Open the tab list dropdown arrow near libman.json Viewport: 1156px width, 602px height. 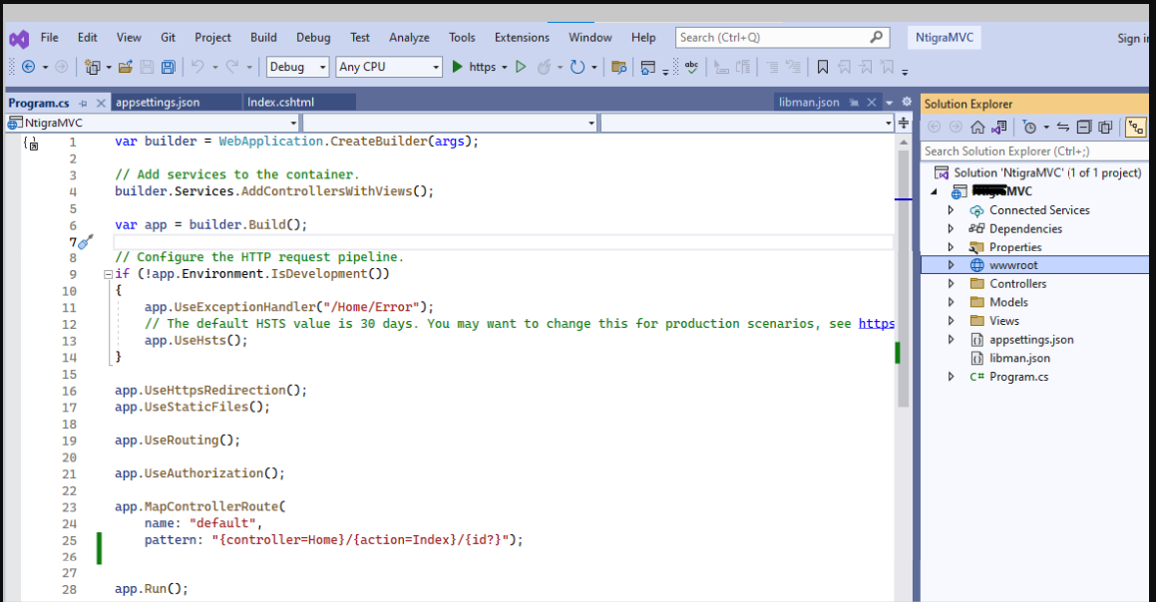[x=889, y=103]
